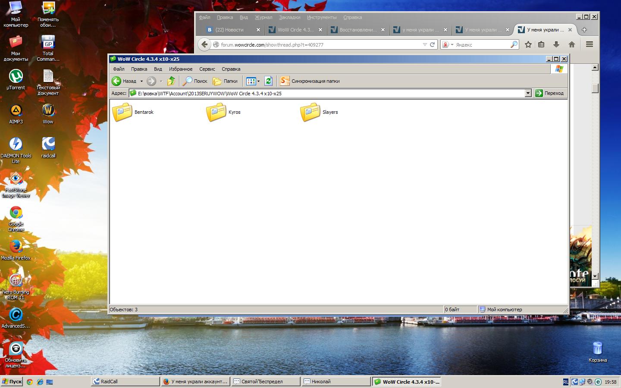Open Справка menu in Explorer
This screenshot has width=621, height=388.
231,69
